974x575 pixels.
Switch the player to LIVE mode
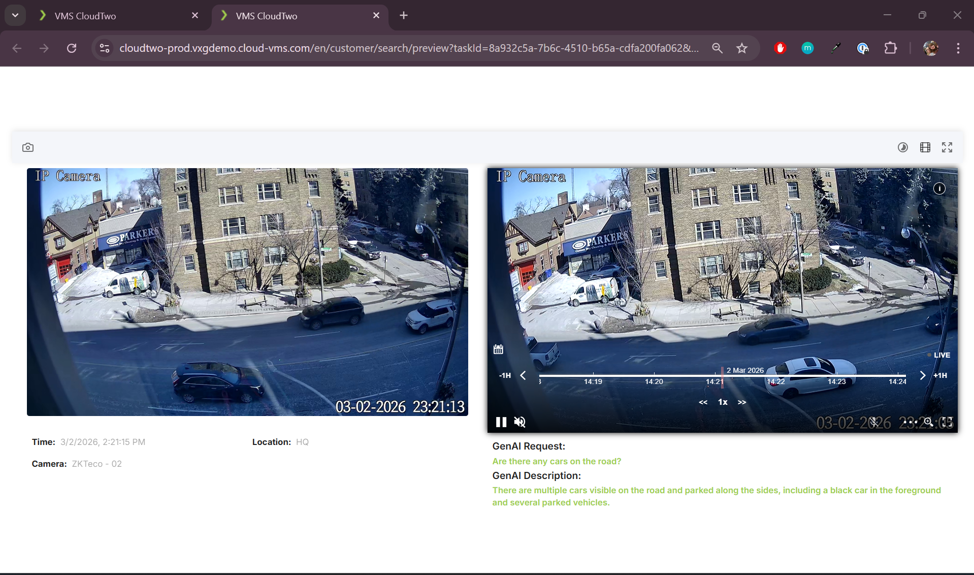[x=941, y=355]
